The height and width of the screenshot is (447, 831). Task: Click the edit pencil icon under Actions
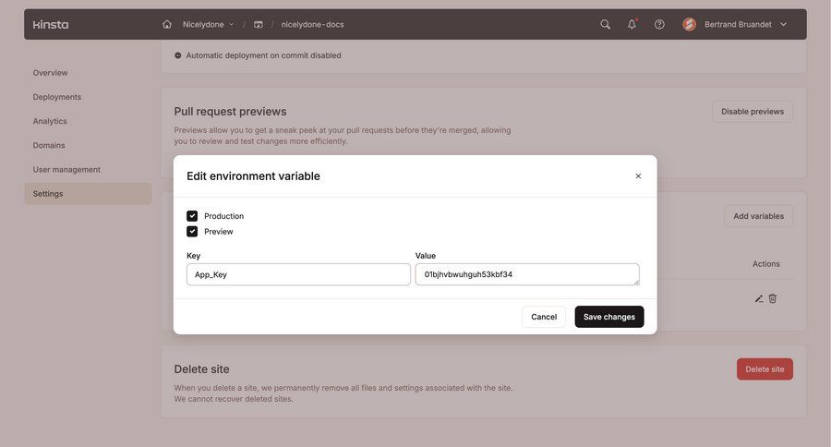759,298
